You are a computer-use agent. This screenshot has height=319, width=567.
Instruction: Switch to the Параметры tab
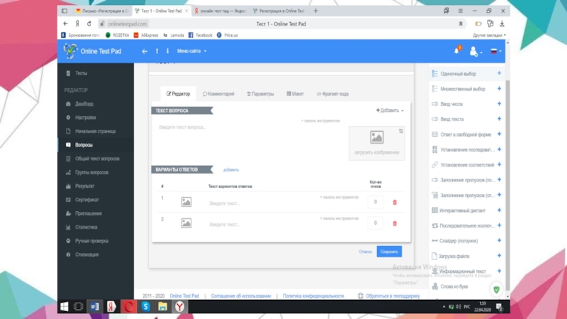tap(260, 94)
